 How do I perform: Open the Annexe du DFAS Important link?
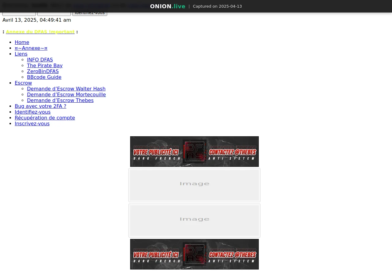click(40, 32)
